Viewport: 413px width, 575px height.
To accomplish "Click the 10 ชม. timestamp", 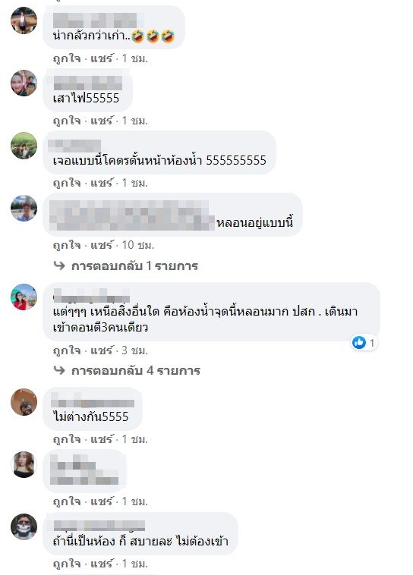I will click(x=137, y=244).
